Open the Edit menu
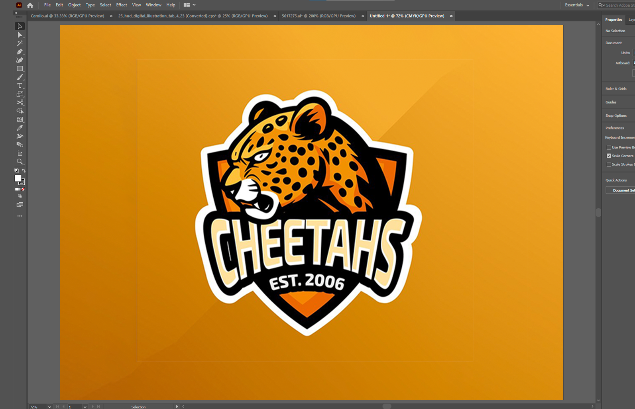This screenshot has height=409, width=635. 59,5
